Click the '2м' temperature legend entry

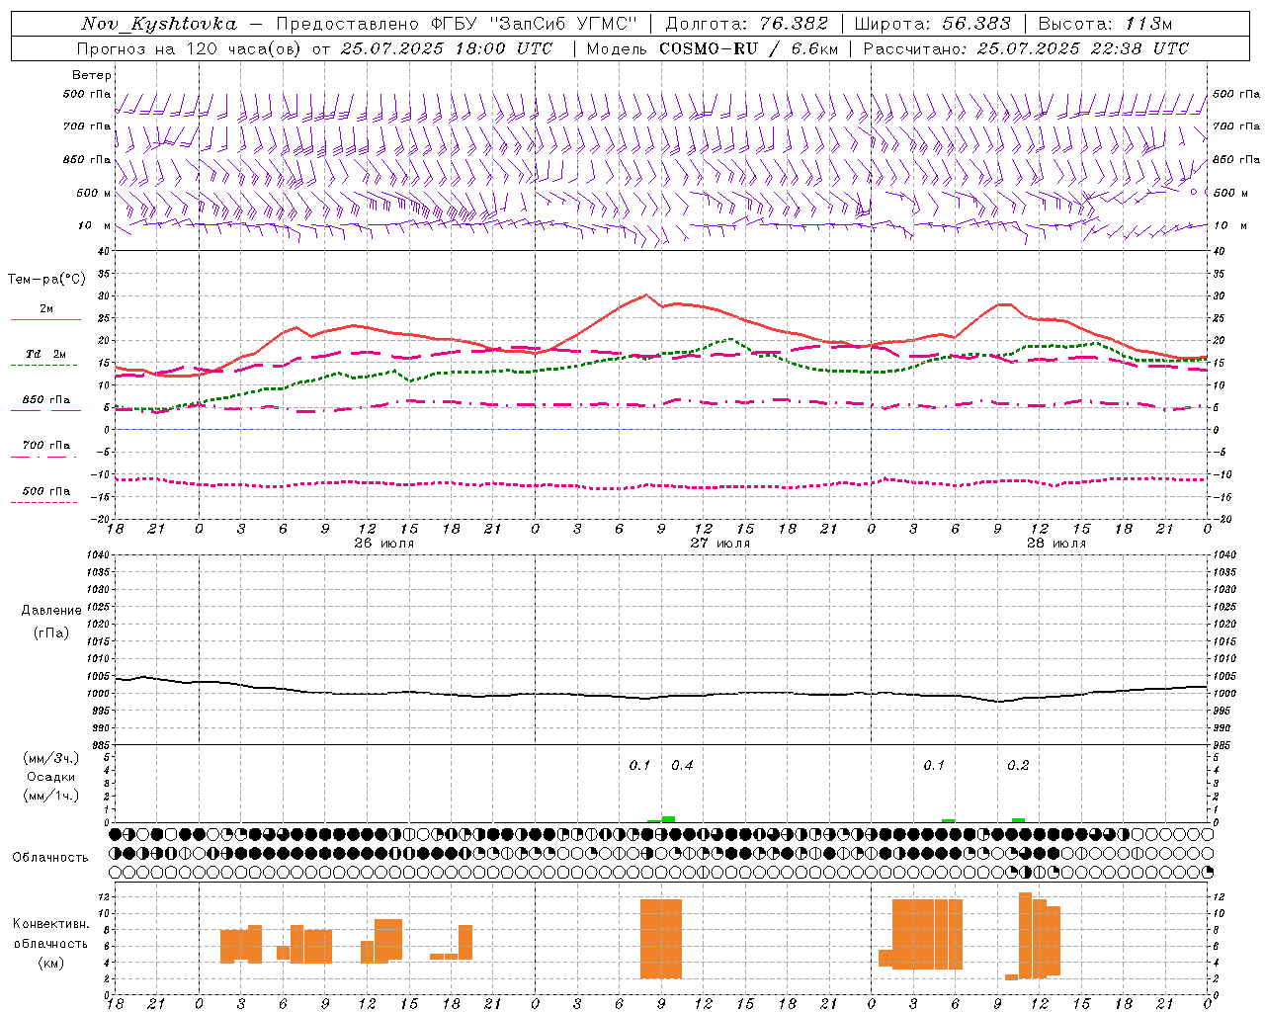coord(46,308)
